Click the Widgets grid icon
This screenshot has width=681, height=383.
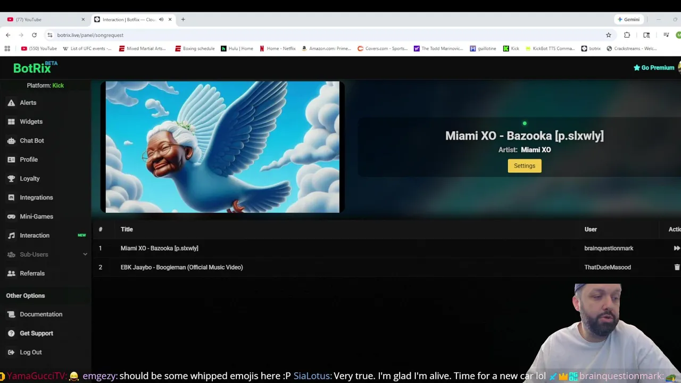tap(11, 122)
